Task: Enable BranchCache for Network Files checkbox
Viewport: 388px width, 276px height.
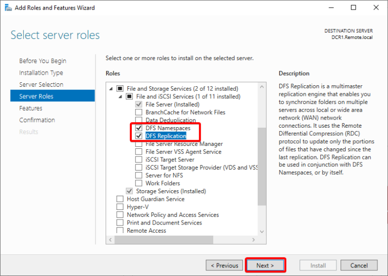Action: pyautogui.click(x=138, y=113)
